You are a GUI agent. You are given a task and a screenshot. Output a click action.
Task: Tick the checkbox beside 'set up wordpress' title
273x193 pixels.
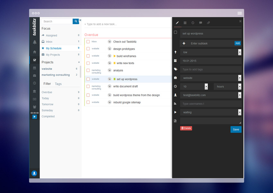point(175,32)
